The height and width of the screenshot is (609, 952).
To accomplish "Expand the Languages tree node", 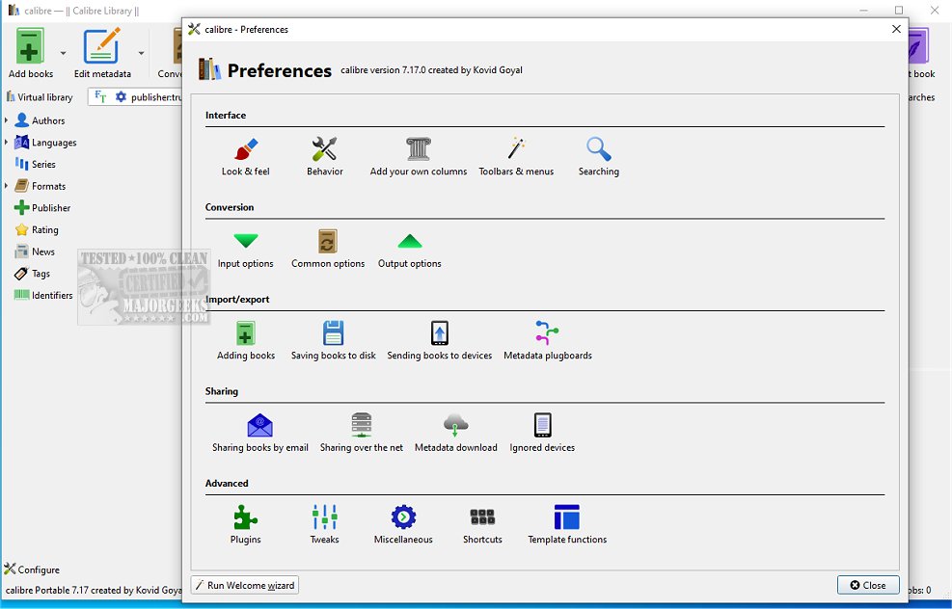I will click(x=6, y=143).
